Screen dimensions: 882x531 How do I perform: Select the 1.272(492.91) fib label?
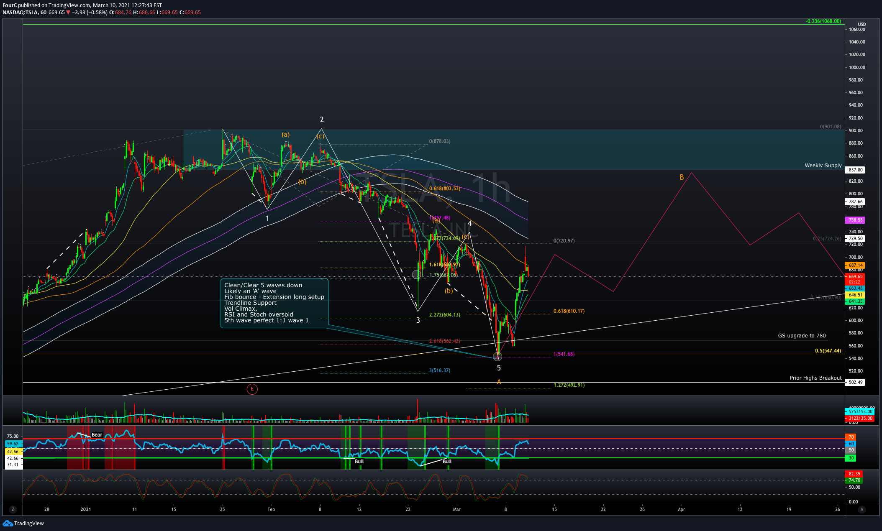[569, 385]
